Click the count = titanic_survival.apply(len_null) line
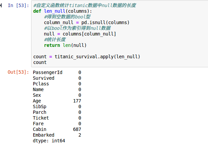 (87, 57)
